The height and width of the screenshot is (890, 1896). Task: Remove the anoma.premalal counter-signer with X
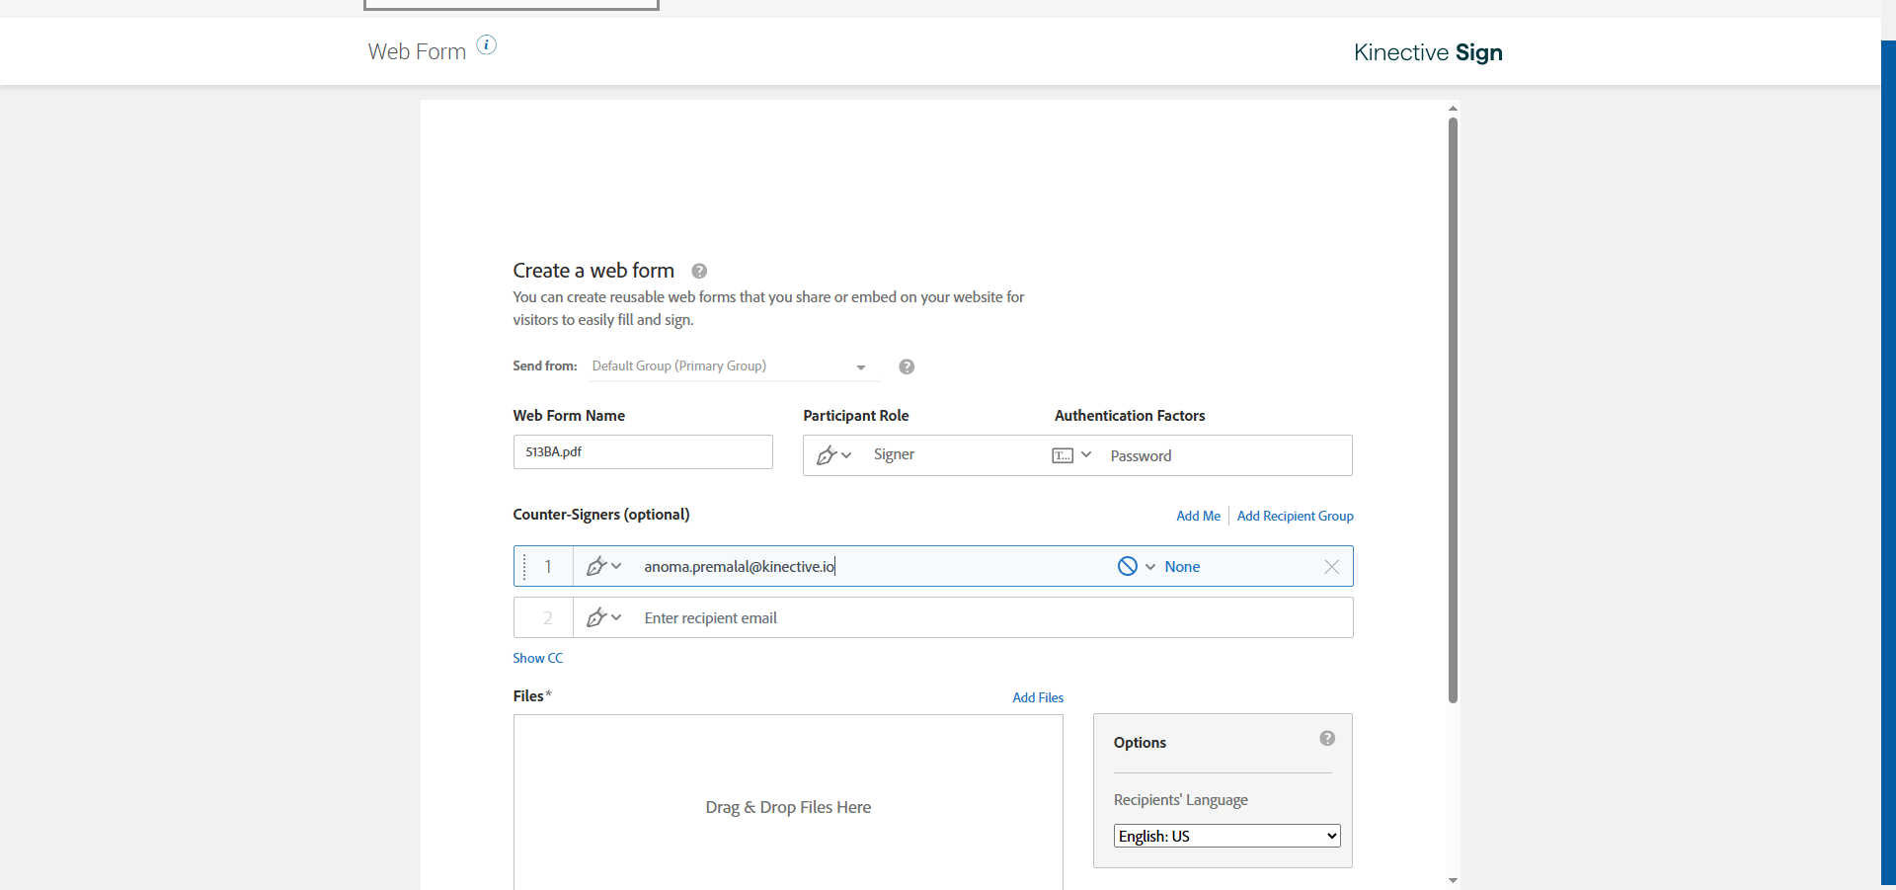point(1331,566)
